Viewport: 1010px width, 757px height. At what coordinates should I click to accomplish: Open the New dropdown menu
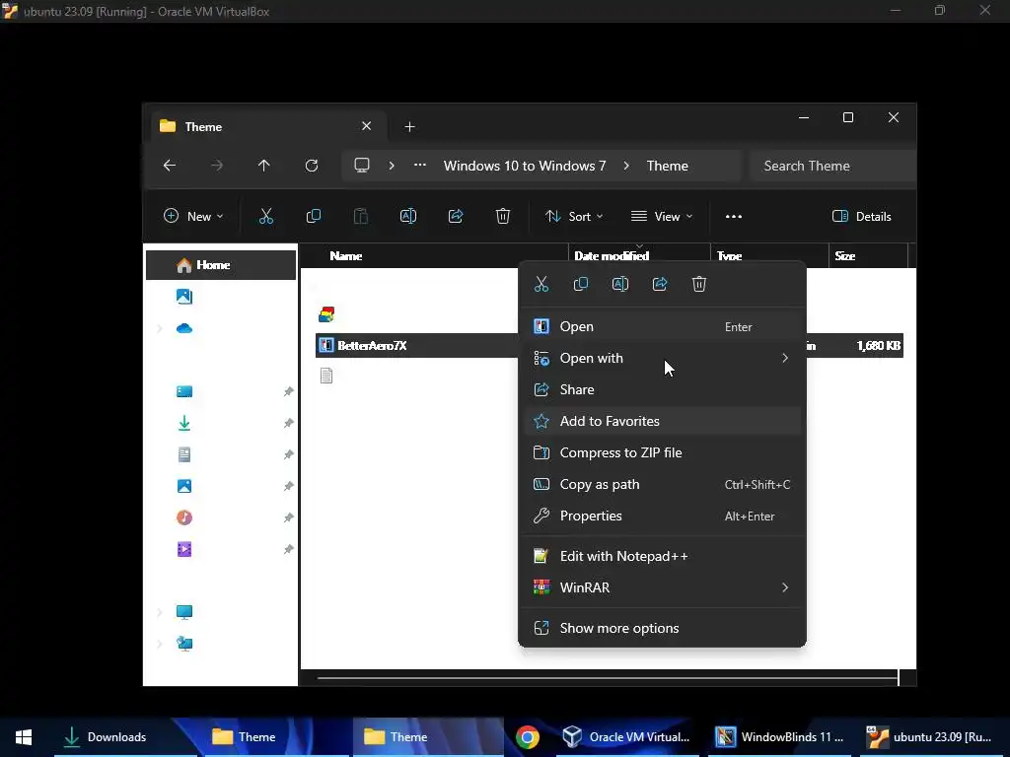tap(193, 216)
